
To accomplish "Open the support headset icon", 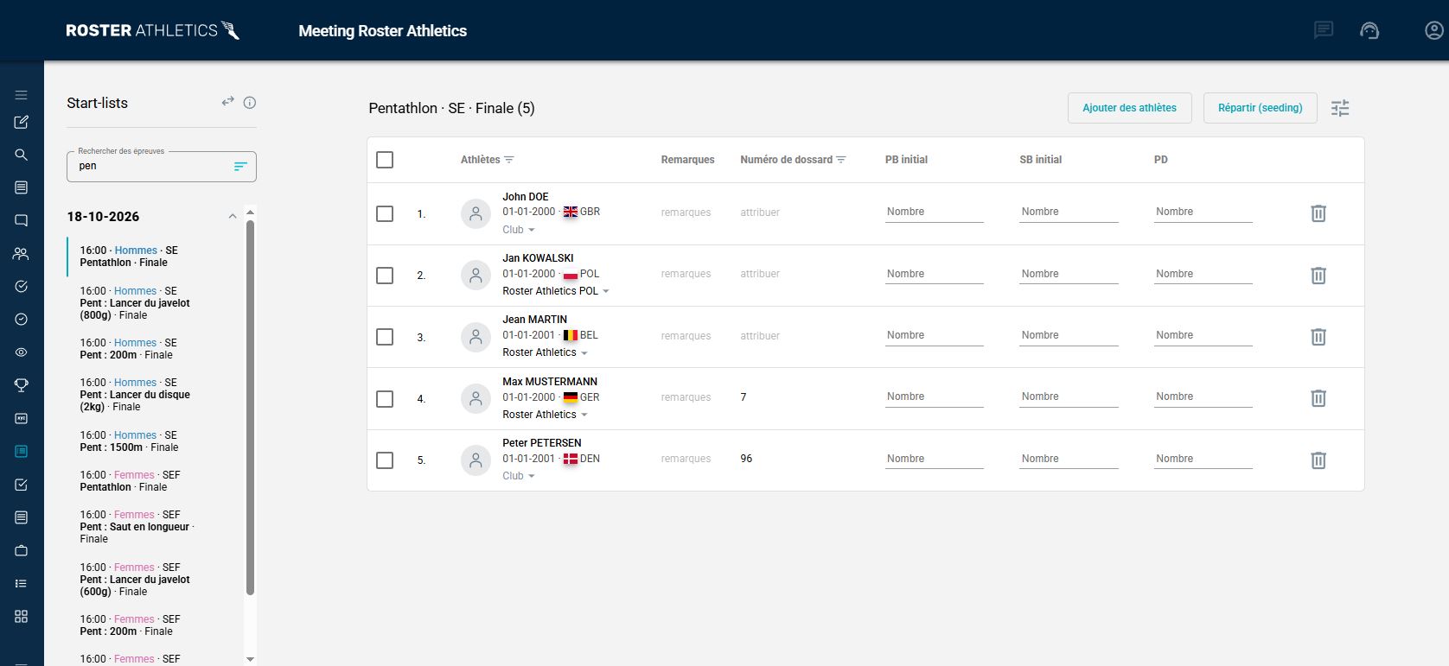I will pyautogui.click(x=1369, y=30).
